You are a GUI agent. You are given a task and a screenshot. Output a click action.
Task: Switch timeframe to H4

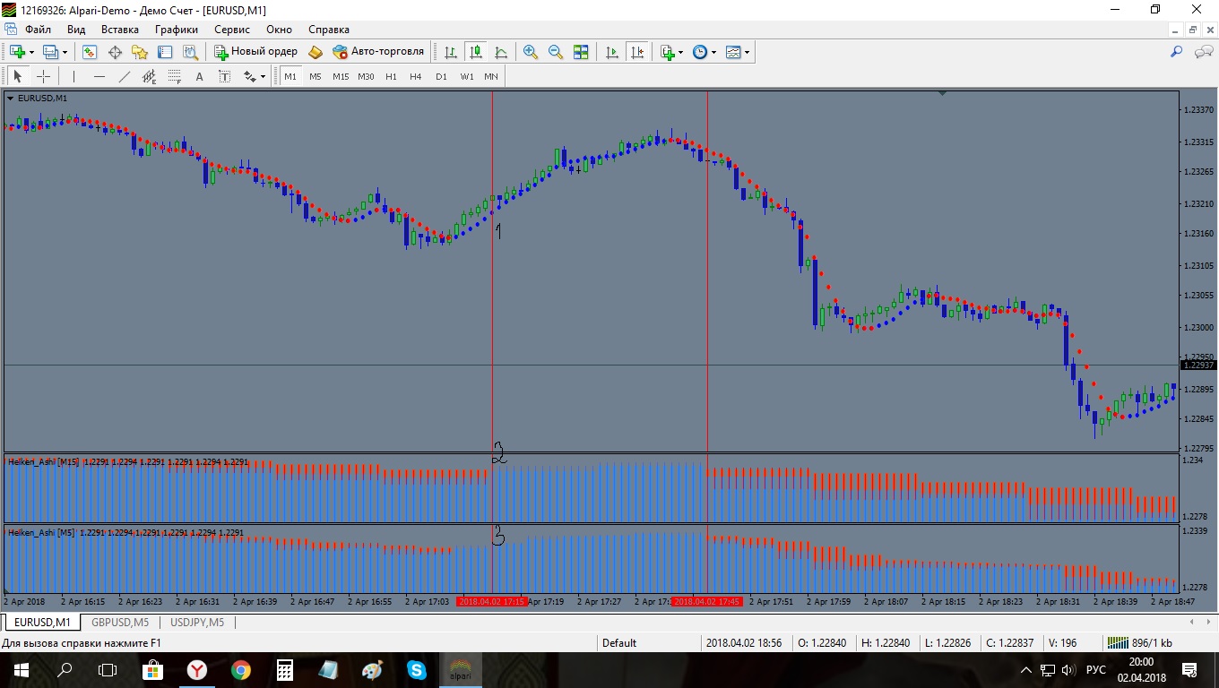click(416, 76)
